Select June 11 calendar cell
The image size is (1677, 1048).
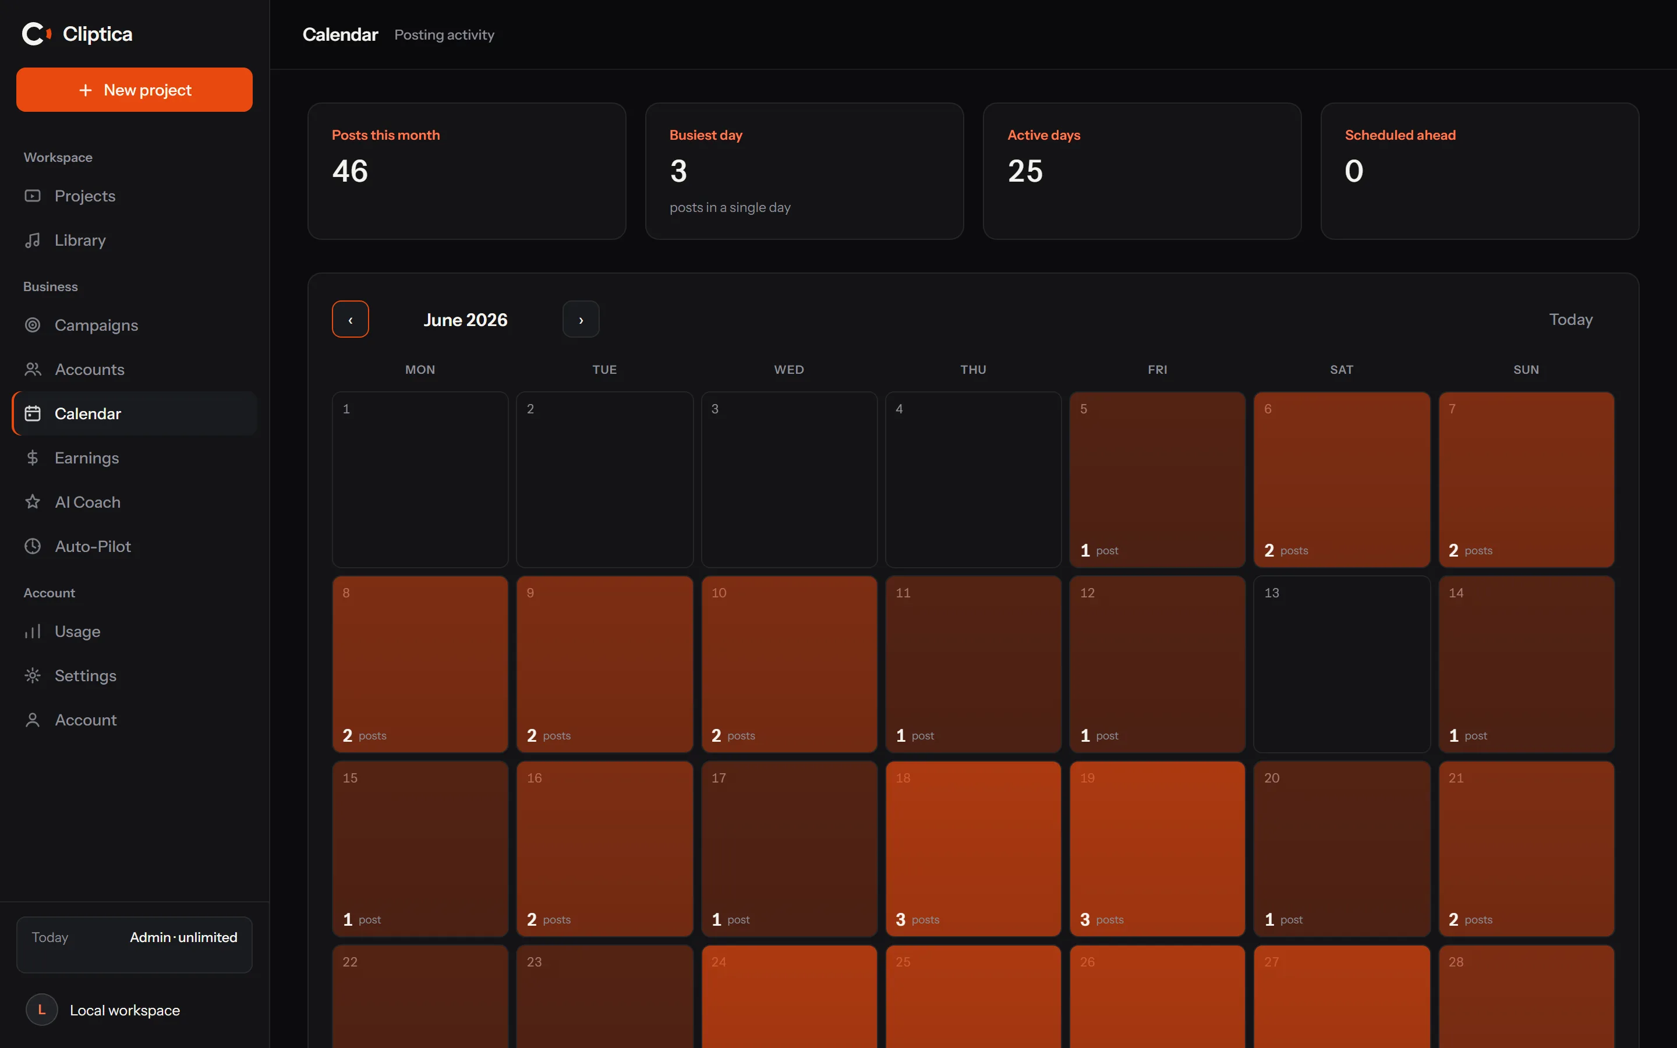point(974,664)
